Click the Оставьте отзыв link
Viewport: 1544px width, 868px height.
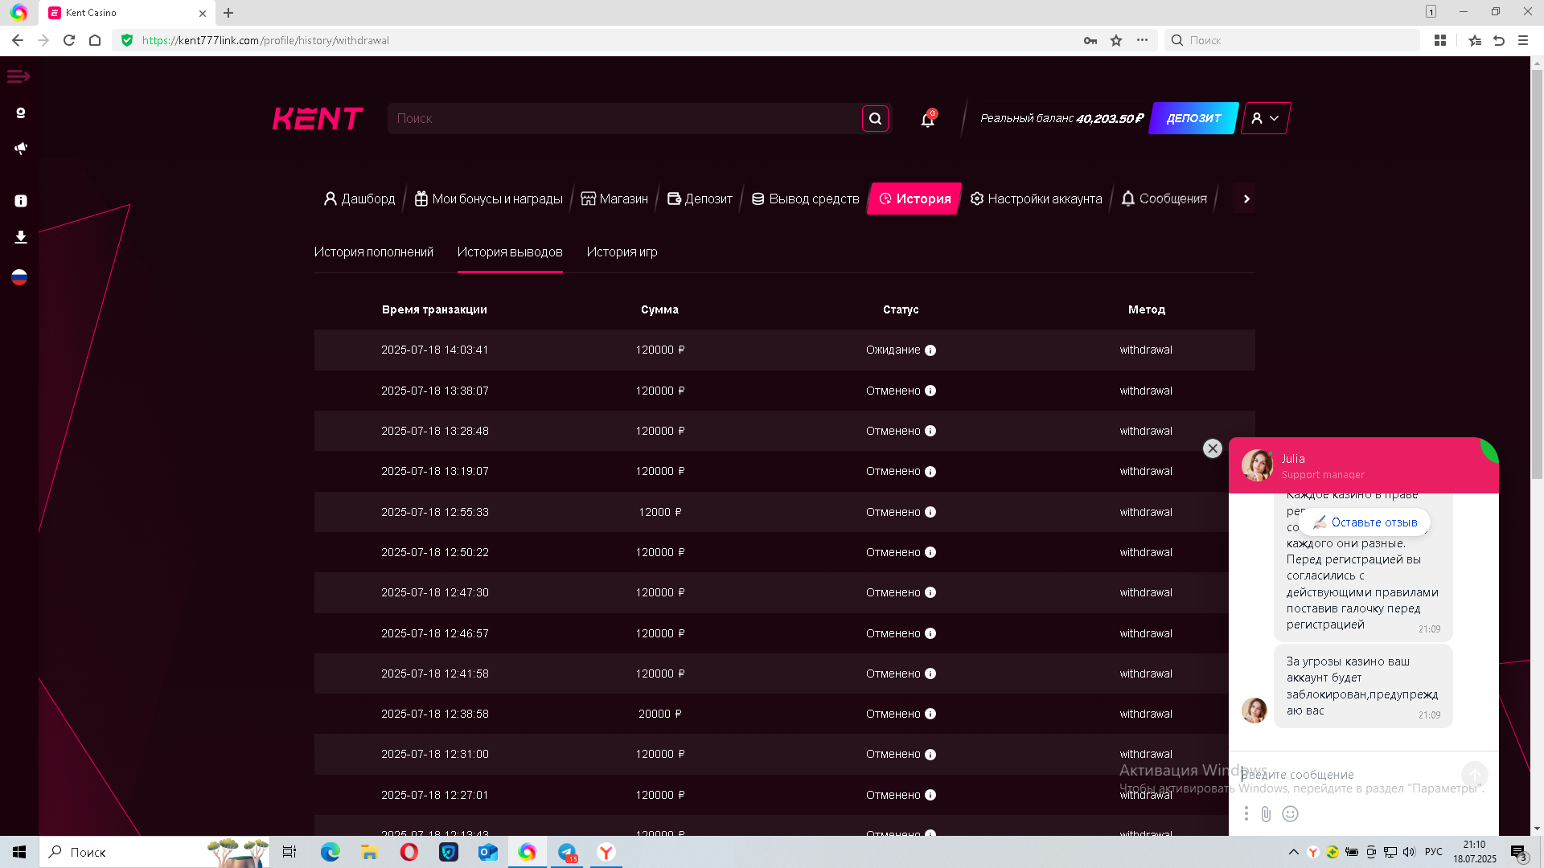coord(1365,522)
